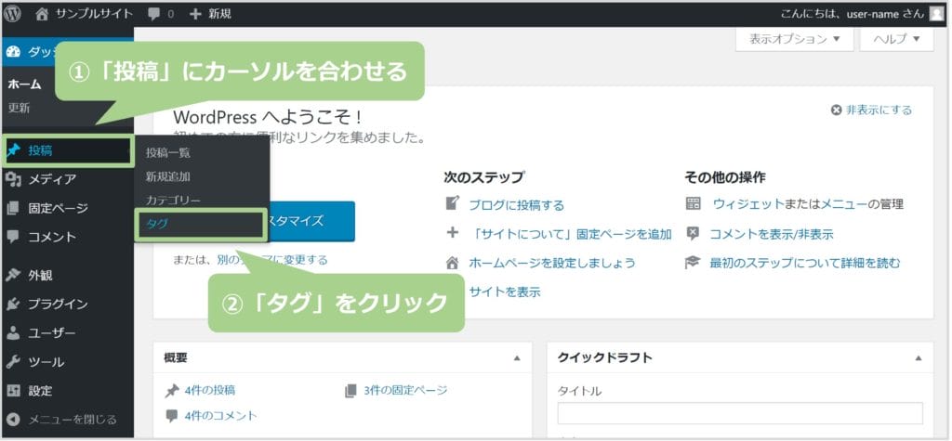Open the コメントを表示/非表示 link
Image resolution: width=952 pixels, height=441 pixels.
click(x=772, y=234)
